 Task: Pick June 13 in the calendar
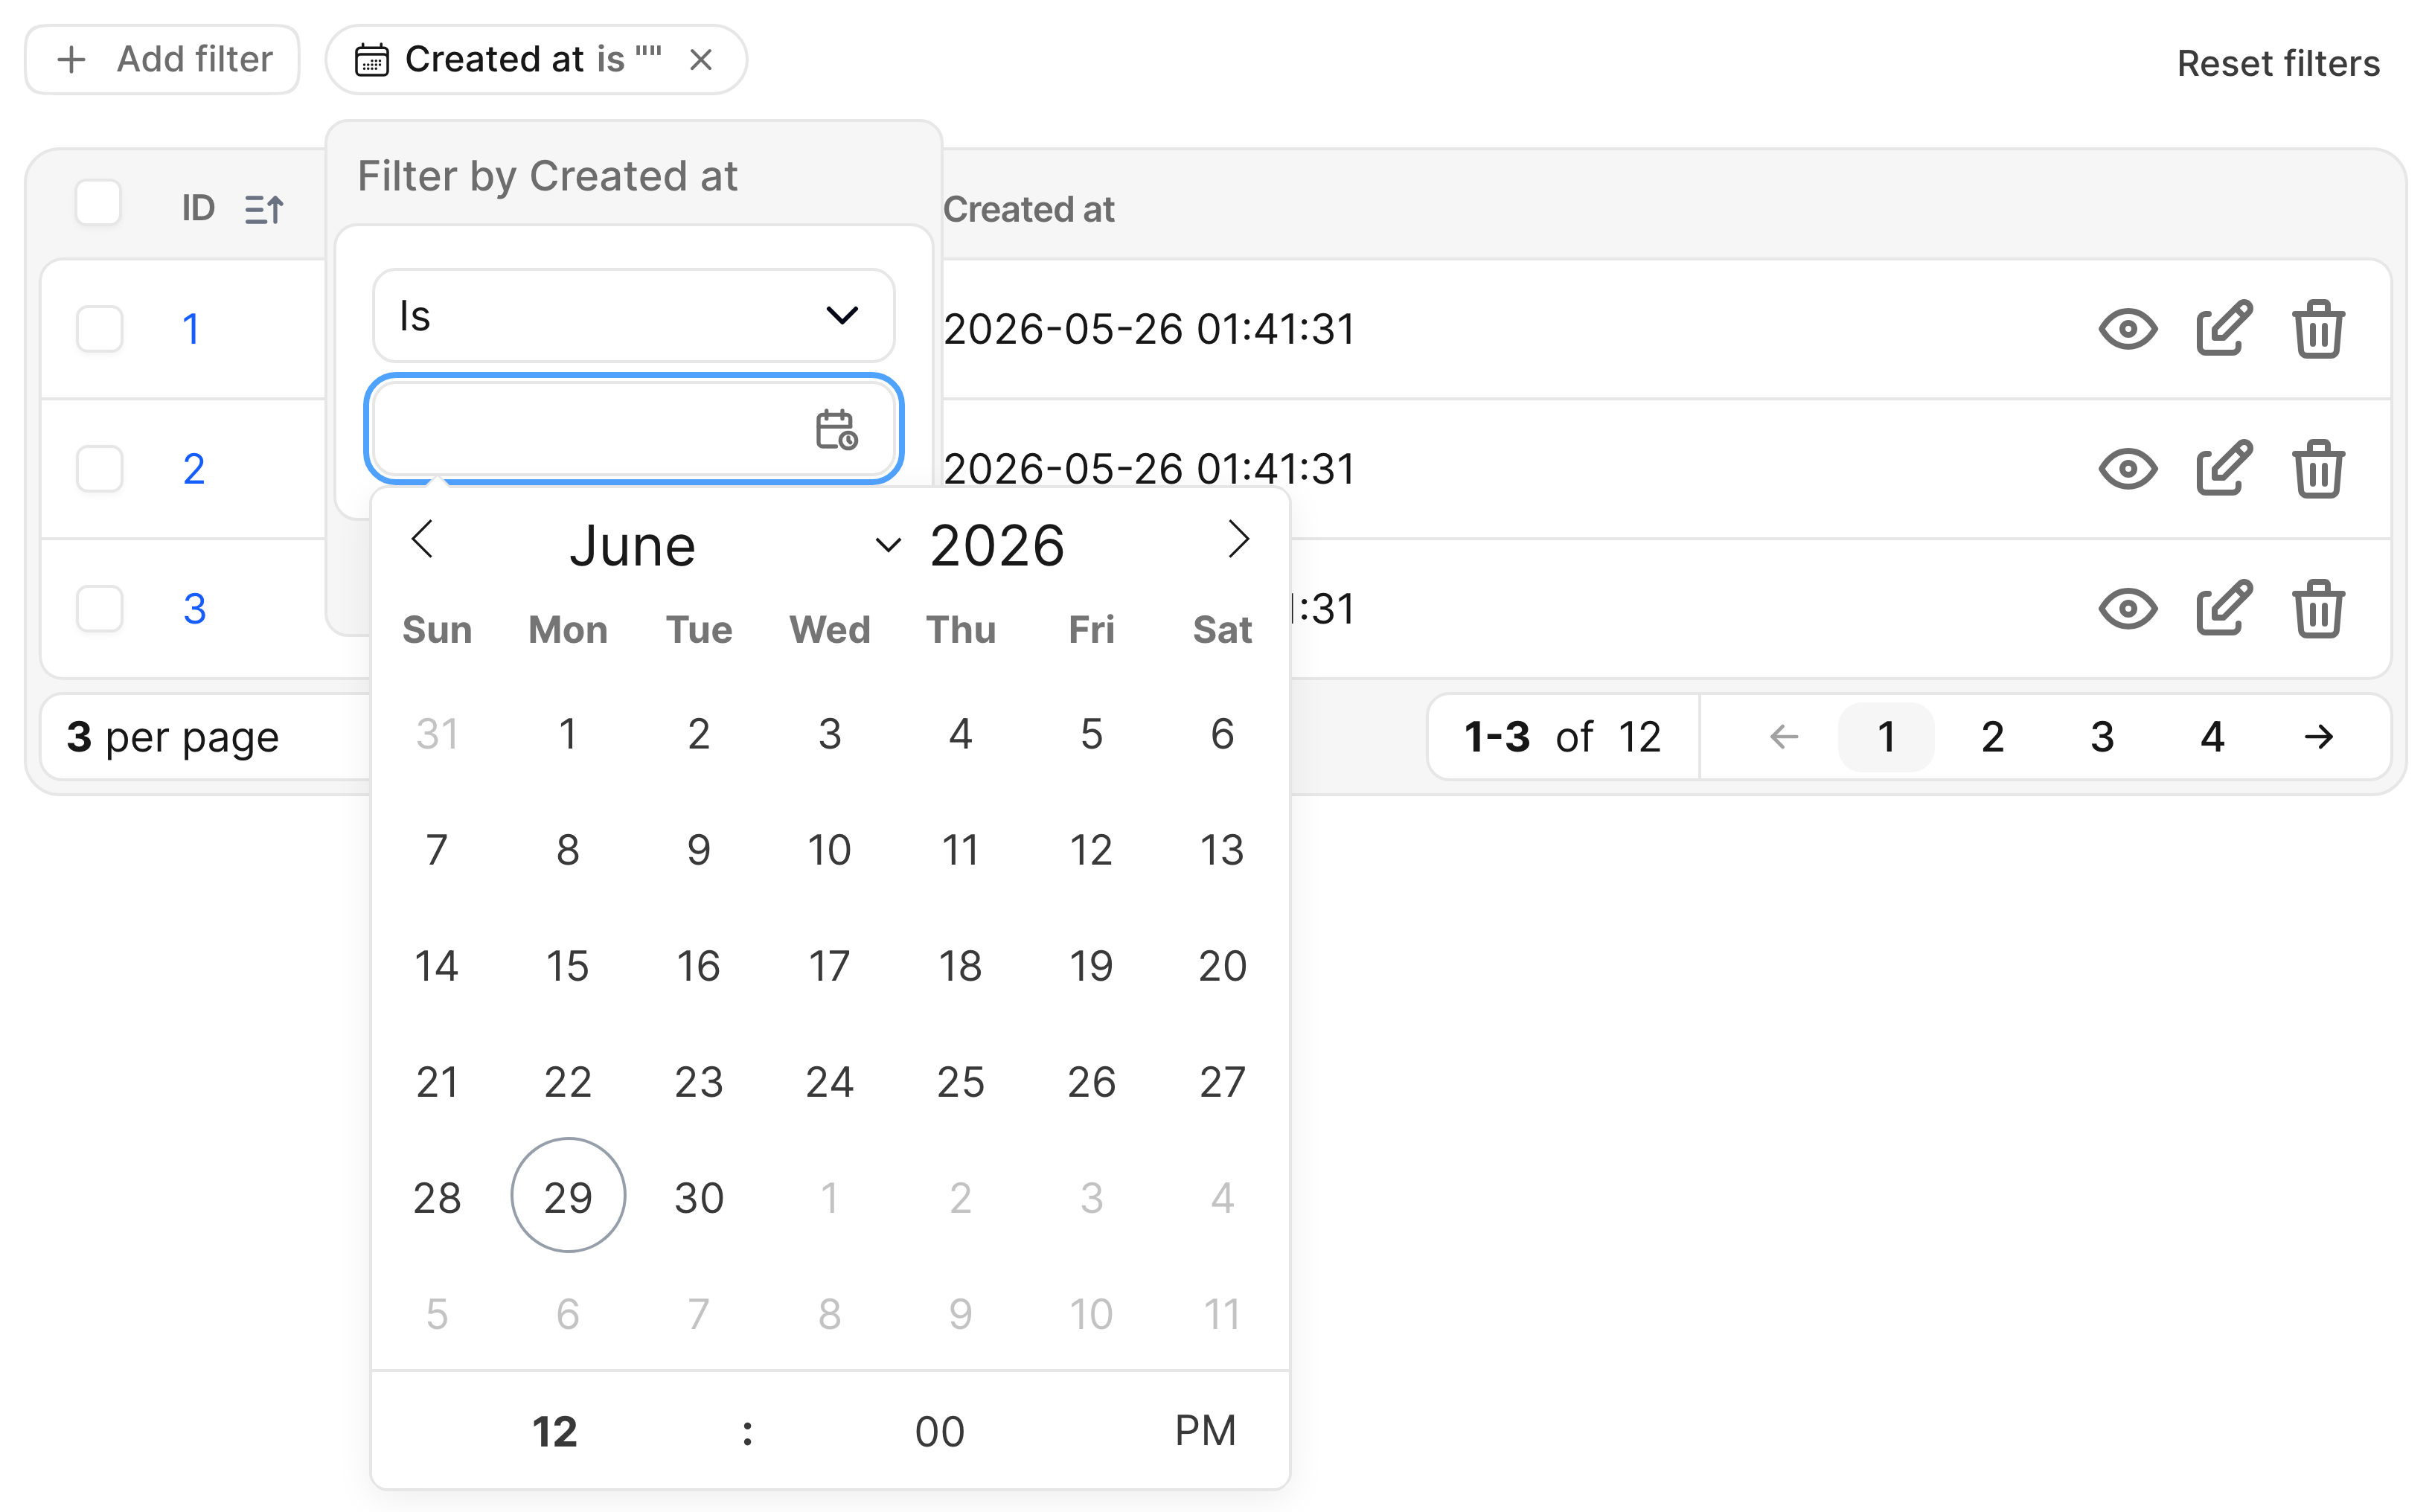tap(1222, 849)
